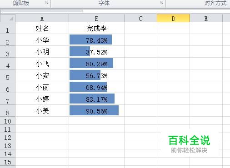Image resolution: width=230 pixels, height=168 pixels.
Task: Select row 6 header
Action: pos(8,87)
